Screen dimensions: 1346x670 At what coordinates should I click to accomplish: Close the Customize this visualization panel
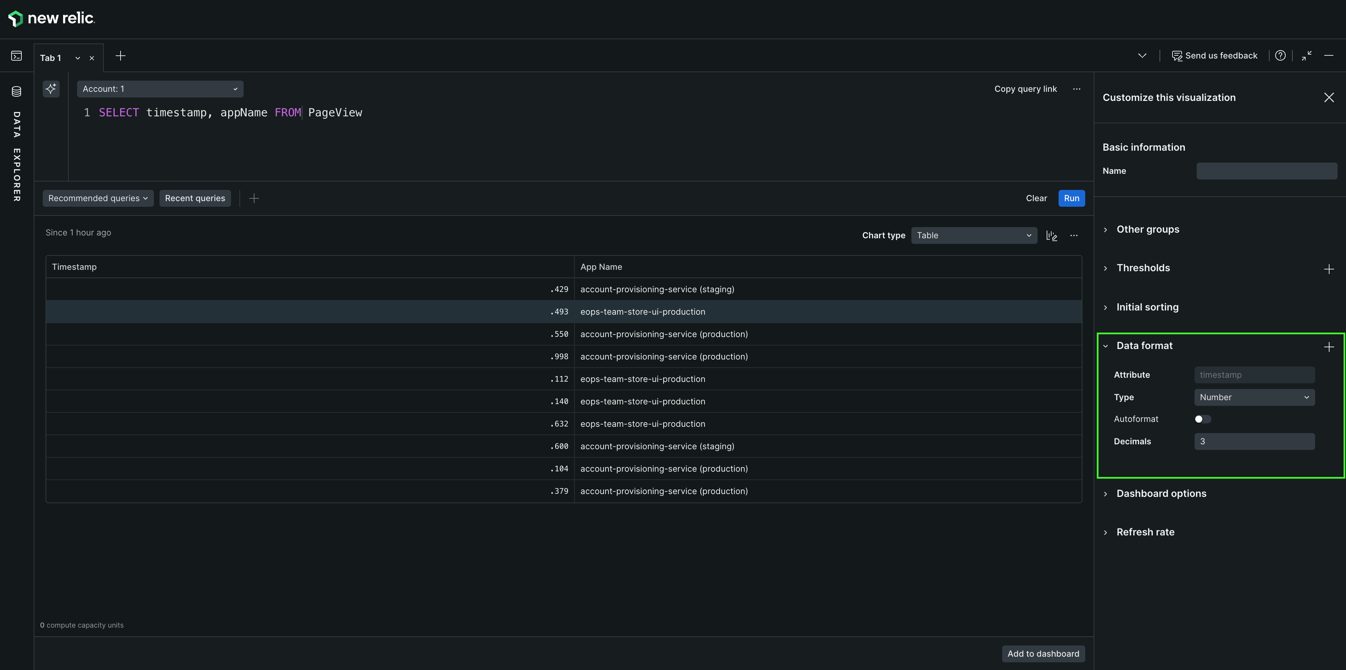pos(1329,98)
